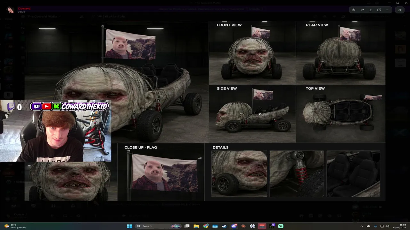Viewport: 410px width, 230px height.
Task: Click the 'Coward' username at top left
Action: coord(24,8)
